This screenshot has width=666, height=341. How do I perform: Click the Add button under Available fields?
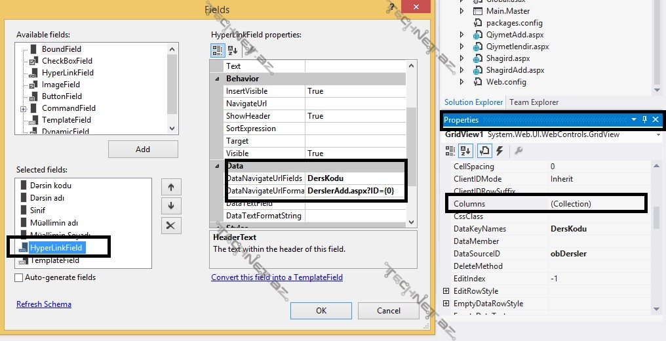(143, 149)
